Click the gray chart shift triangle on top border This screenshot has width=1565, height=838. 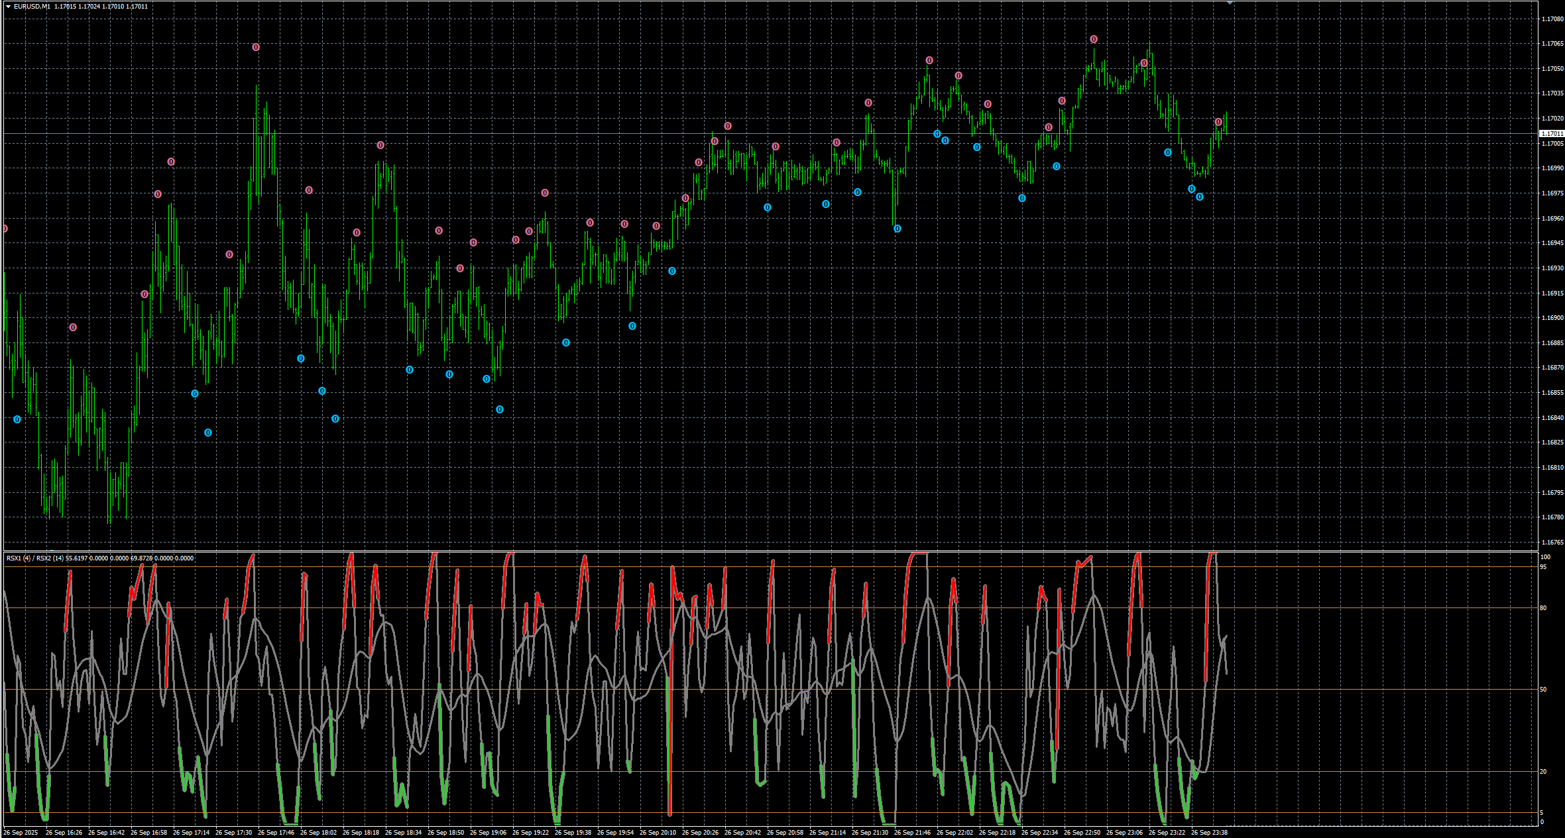pyautogui.click(x=1230, y=3)
